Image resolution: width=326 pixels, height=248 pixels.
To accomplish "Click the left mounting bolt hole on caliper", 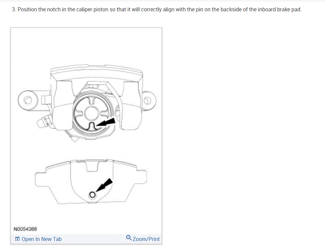I will tap(28, 100).
